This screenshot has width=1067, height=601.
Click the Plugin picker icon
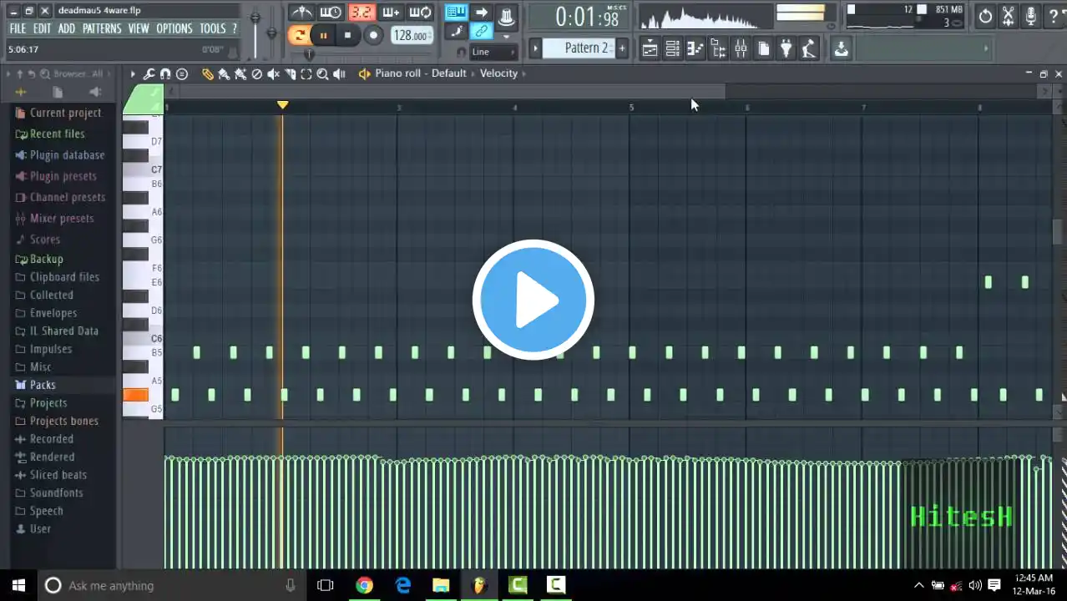786,49
